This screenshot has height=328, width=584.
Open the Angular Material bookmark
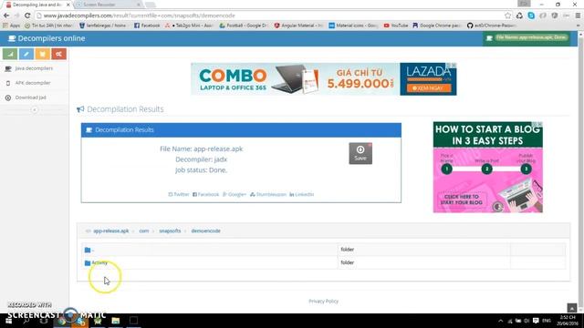point(298,26)
